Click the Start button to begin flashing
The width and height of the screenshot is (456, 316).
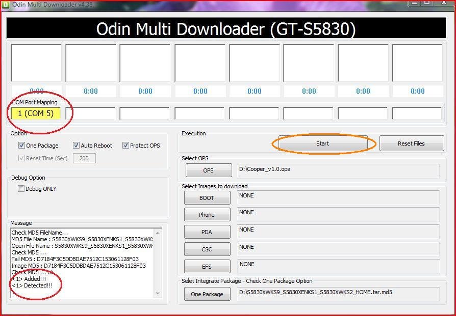(322, 143)
